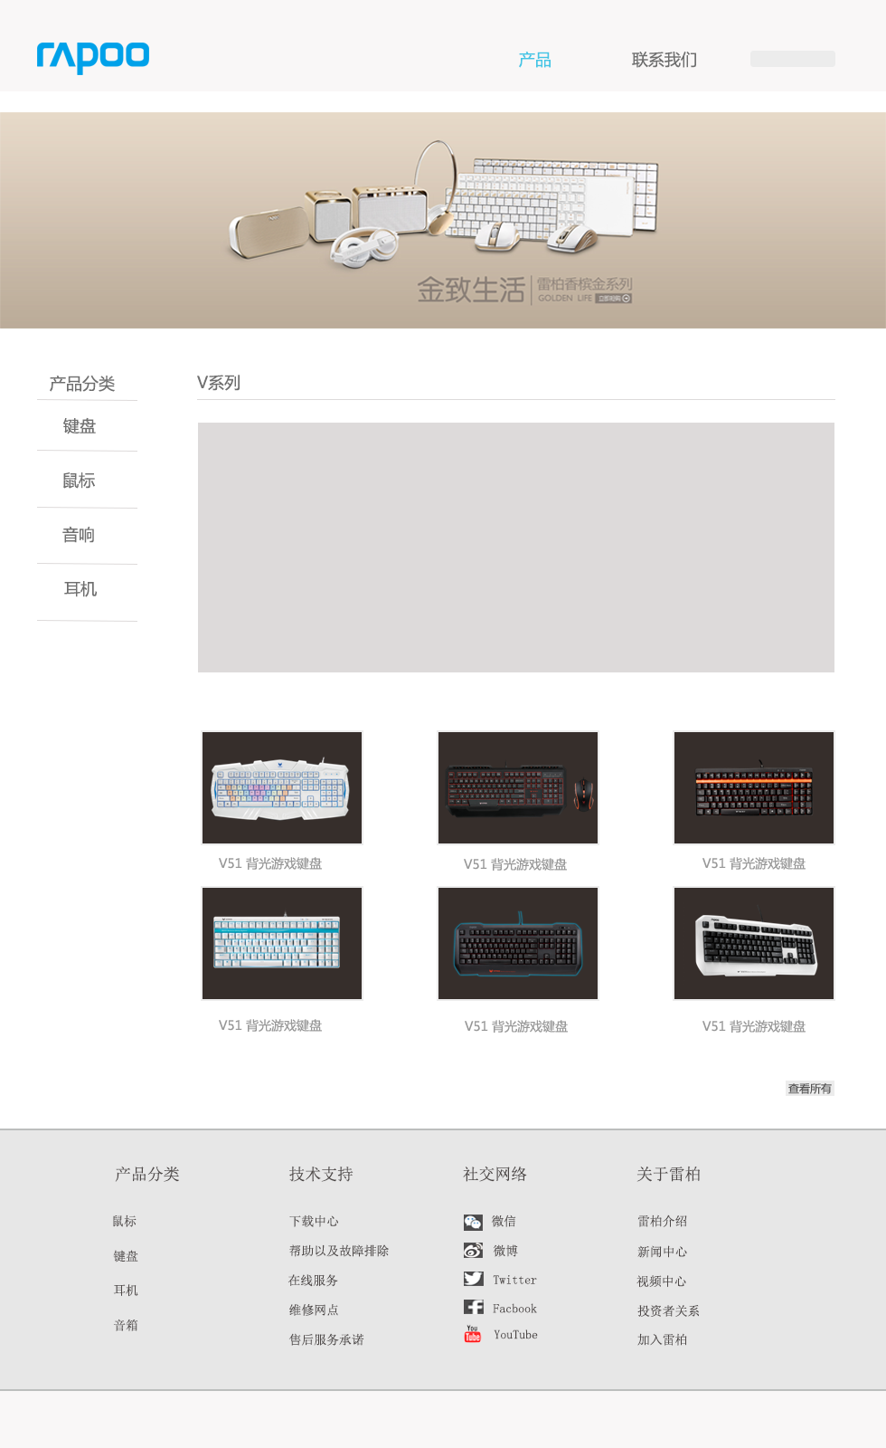Open the Twitter text link
This screenshot has height=1448, width=886.
[x=515, y=1280]
